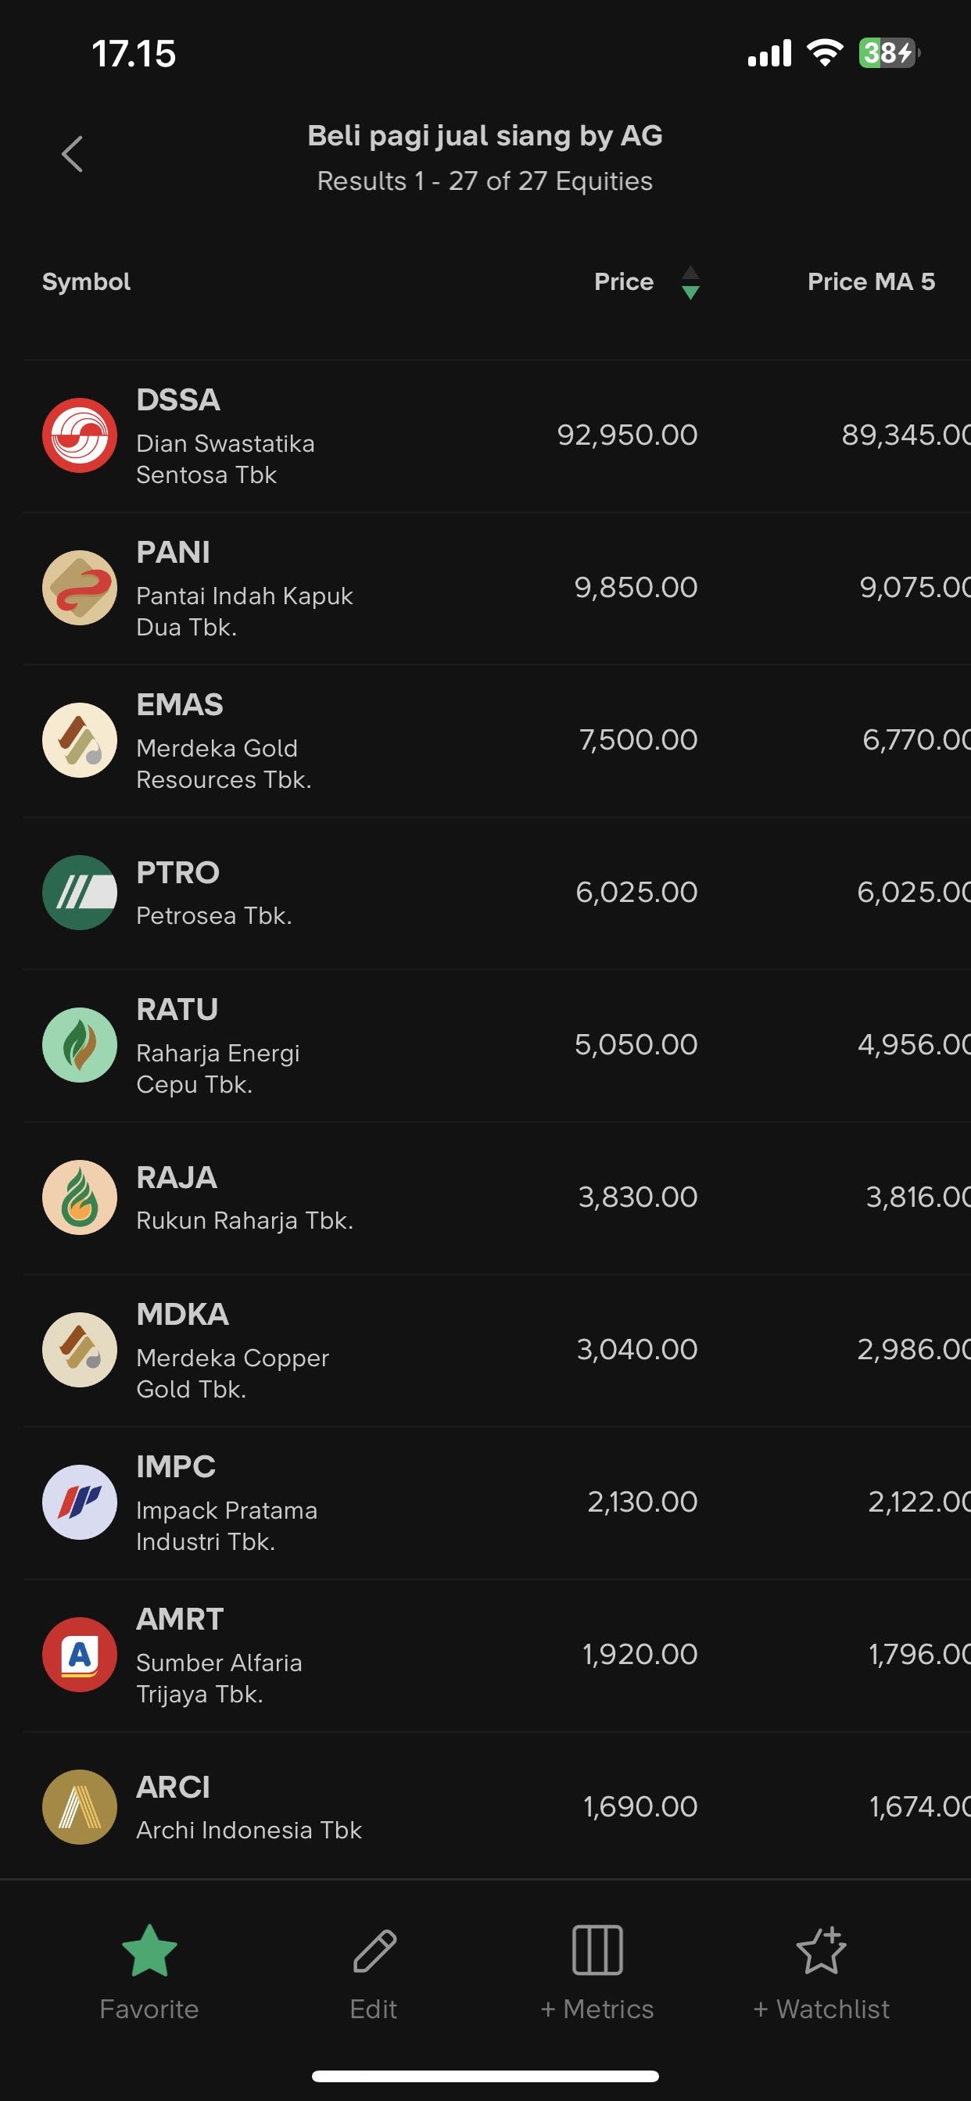Image resolution: width=971 pixels, height=2101 pixels.
Task: Select the PTRO green logo icon
Action: 80,893
